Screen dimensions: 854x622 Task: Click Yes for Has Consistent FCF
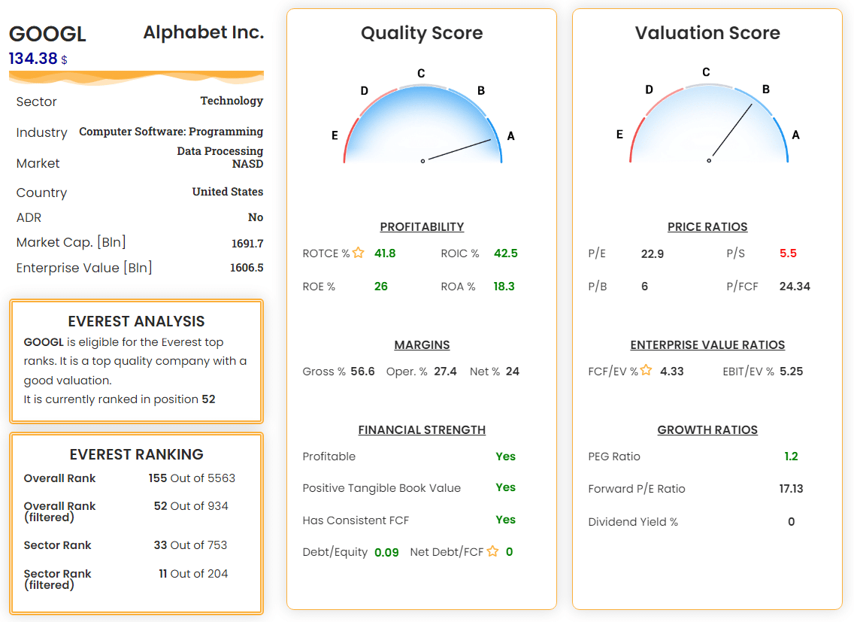[505, 520]
